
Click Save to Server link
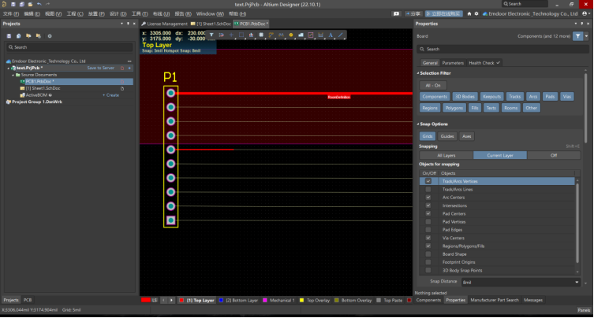point(100,68)
